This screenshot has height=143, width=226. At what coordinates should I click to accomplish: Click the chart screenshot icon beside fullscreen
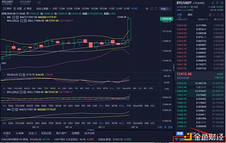tap(156, 9)
